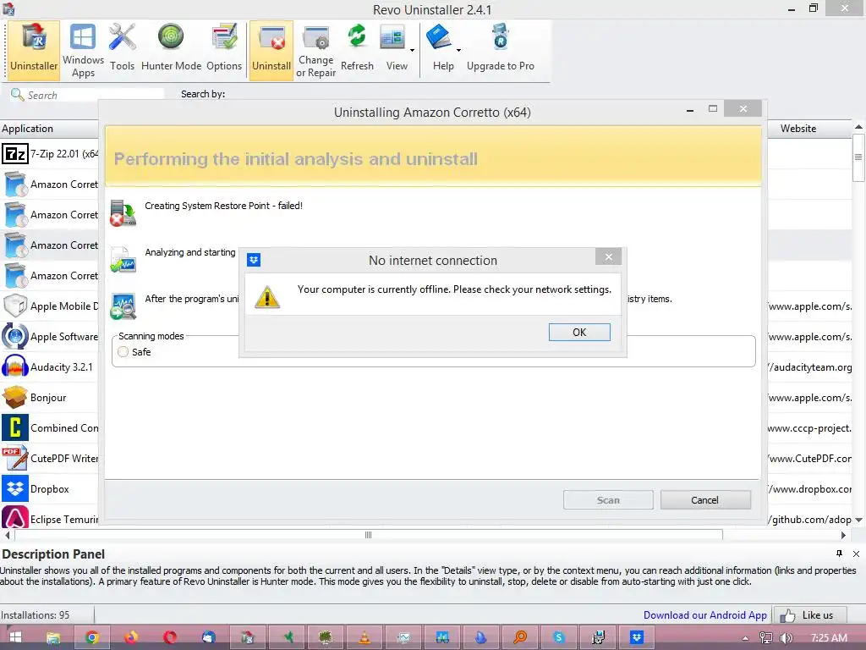The width and height of the screenshot is (866, 650).
Task: Click the Installations: 95 status text
Action: point(36,614)
